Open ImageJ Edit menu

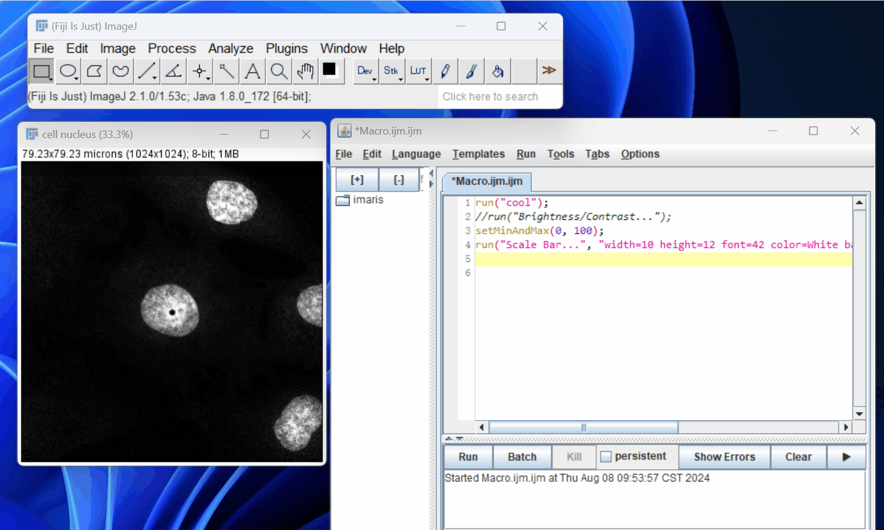click(x=77, y=49)
